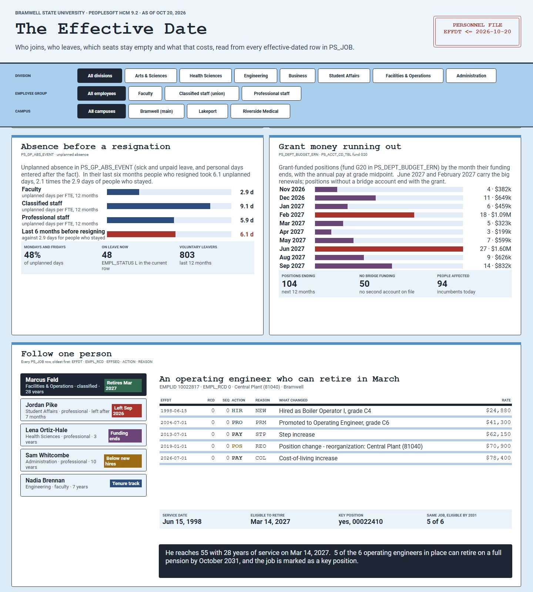Viewport: 533px width, 592px height.
Task: Click the red Last 6 months absence bar
Action: (141, 234)
